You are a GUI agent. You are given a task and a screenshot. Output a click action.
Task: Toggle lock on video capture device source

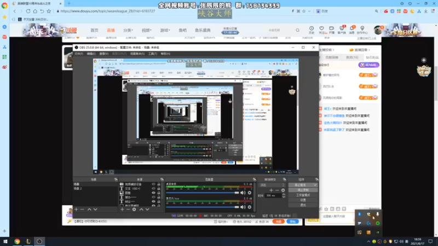click(x=159, y=184)
